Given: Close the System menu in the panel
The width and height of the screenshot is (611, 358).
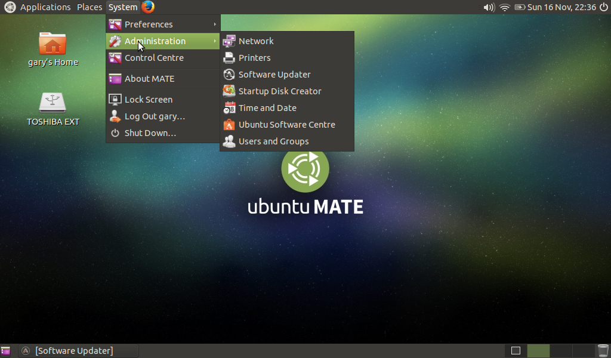Looking at the screenshot, I should tap(123, 7).
